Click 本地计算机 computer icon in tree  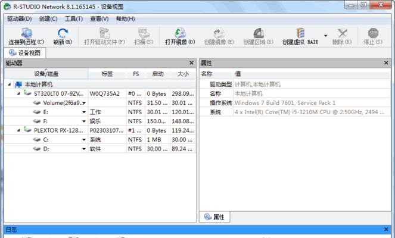[18, 84]
